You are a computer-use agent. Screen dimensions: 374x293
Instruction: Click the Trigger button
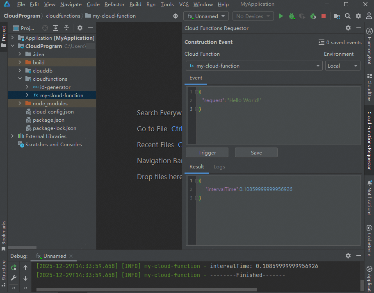pyautogui.click(x=207, y=152)
